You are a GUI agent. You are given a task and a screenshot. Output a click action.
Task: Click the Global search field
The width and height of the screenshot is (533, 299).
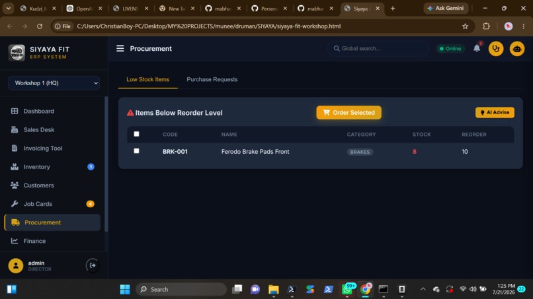(x=378, y=49)
